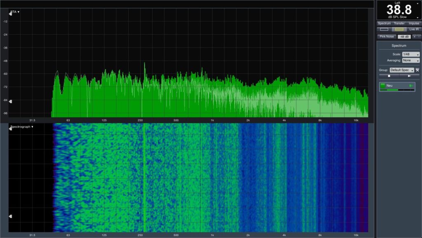Click the "Left" label on the SPL meter
The height and width of the screenshot is (238, 422).
coord(398,3)
